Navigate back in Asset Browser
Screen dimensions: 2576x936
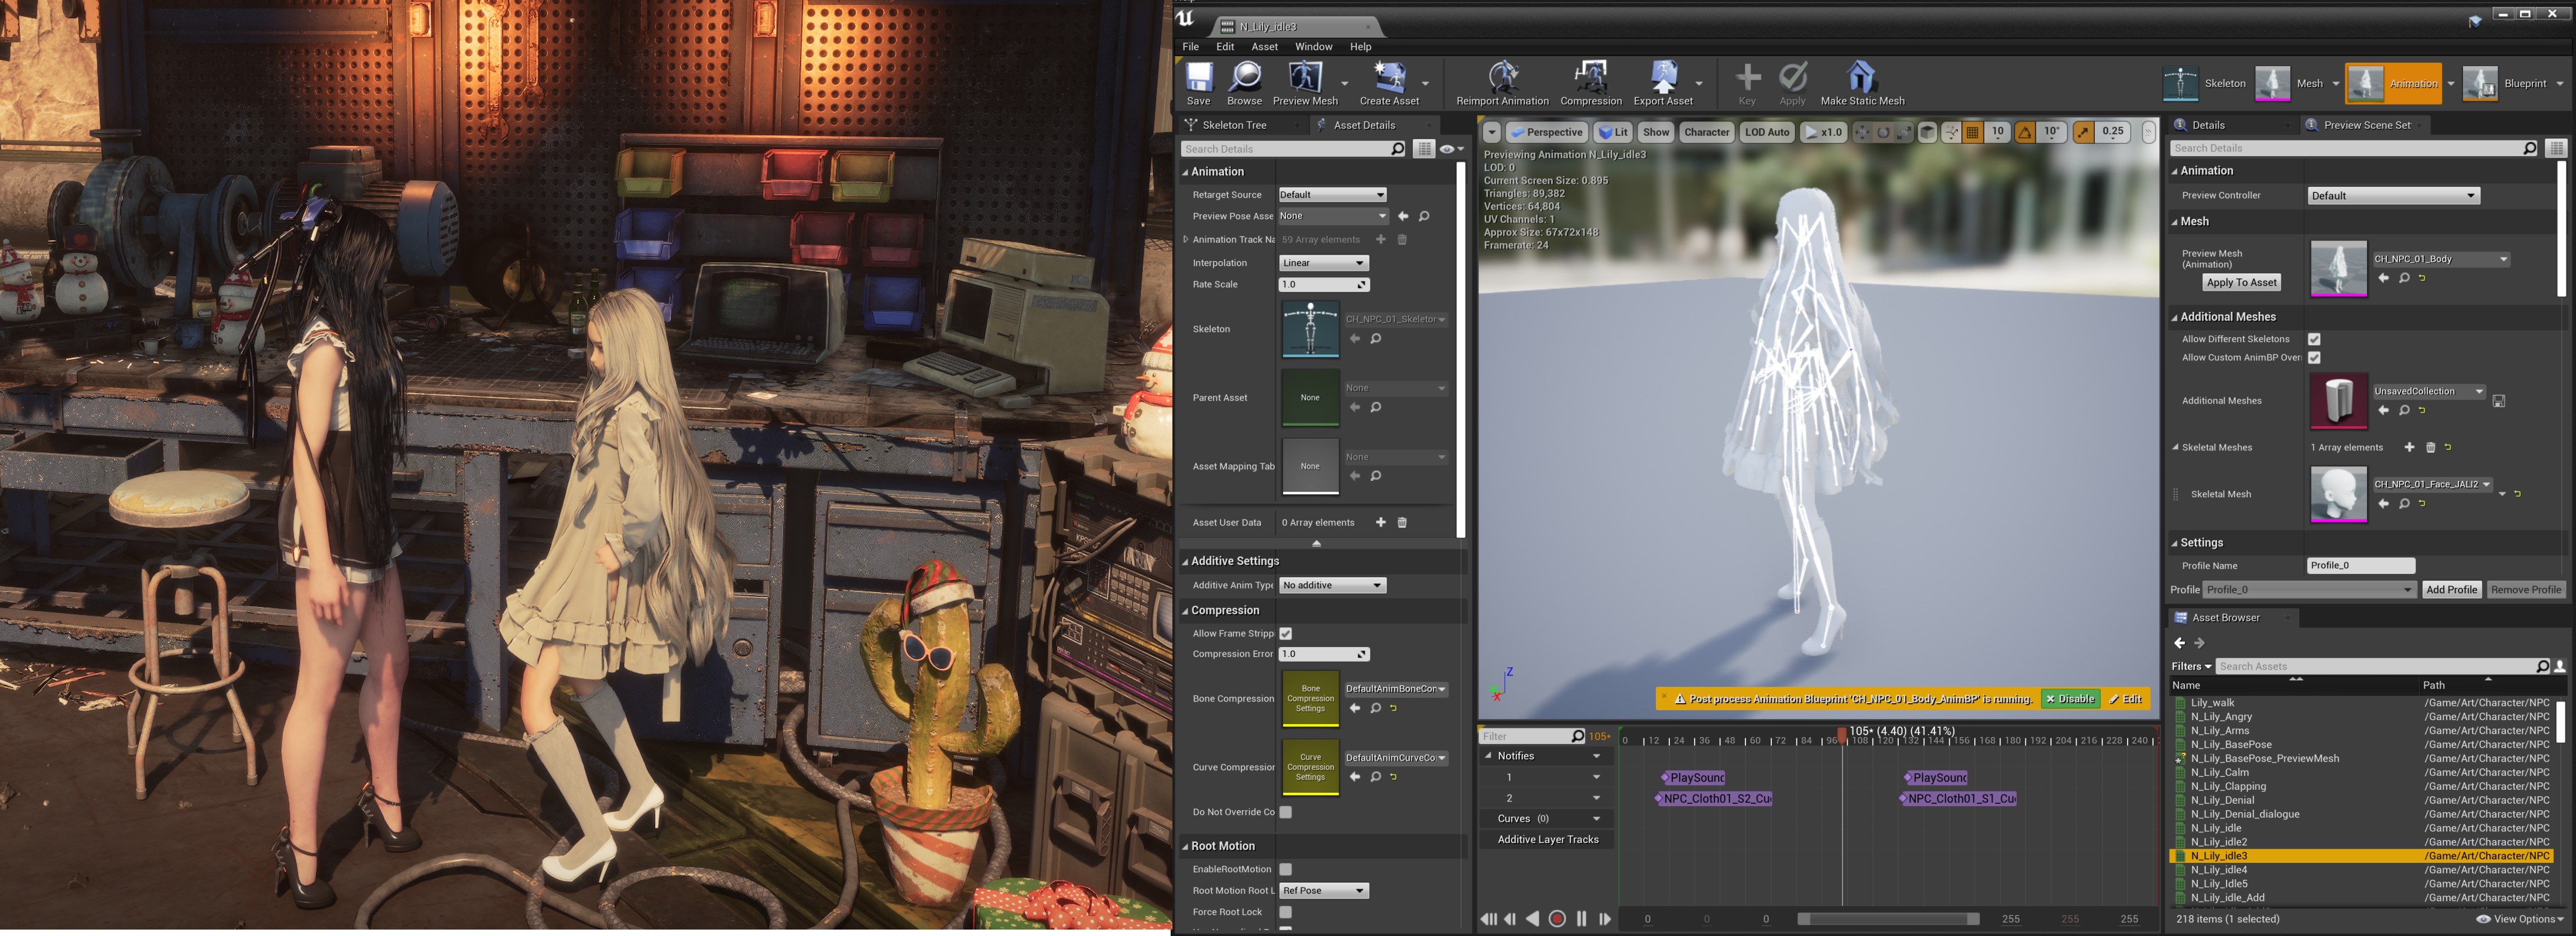tap(2180, 643)
